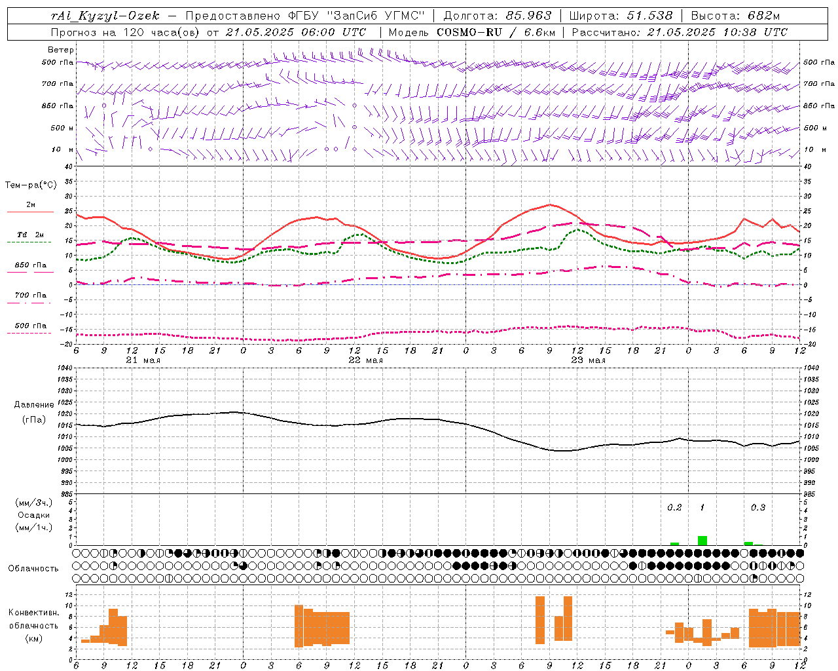Click the left "10 м" wind level label
The width and height of the screenshot is (838, 671).
pos(63,149)
